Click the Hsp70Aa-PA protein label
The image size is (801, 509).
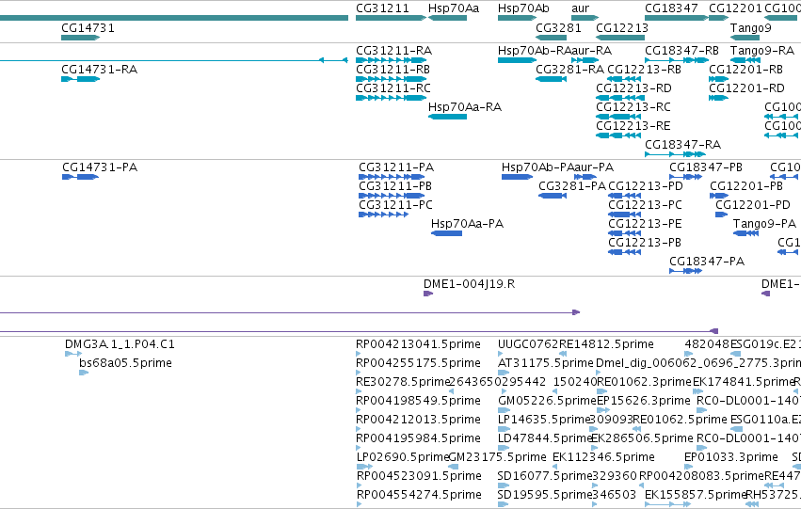[468, 224]
